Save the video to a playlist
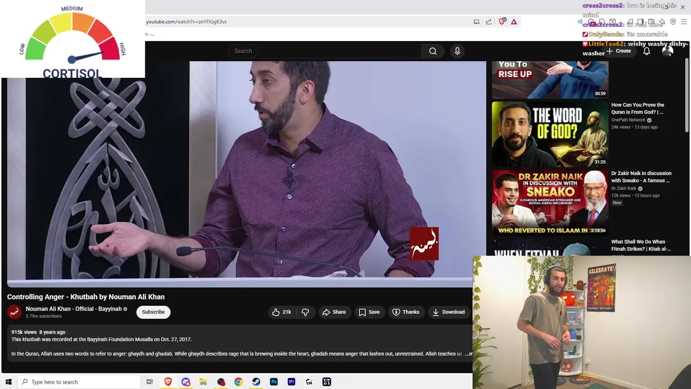Viewport: 691px width, 389px height. click(x=369, y=312)
